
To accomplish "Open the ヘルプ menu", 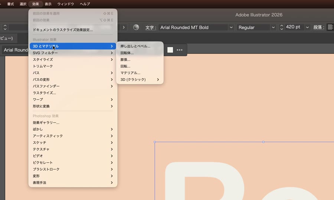I will [85, 4].
